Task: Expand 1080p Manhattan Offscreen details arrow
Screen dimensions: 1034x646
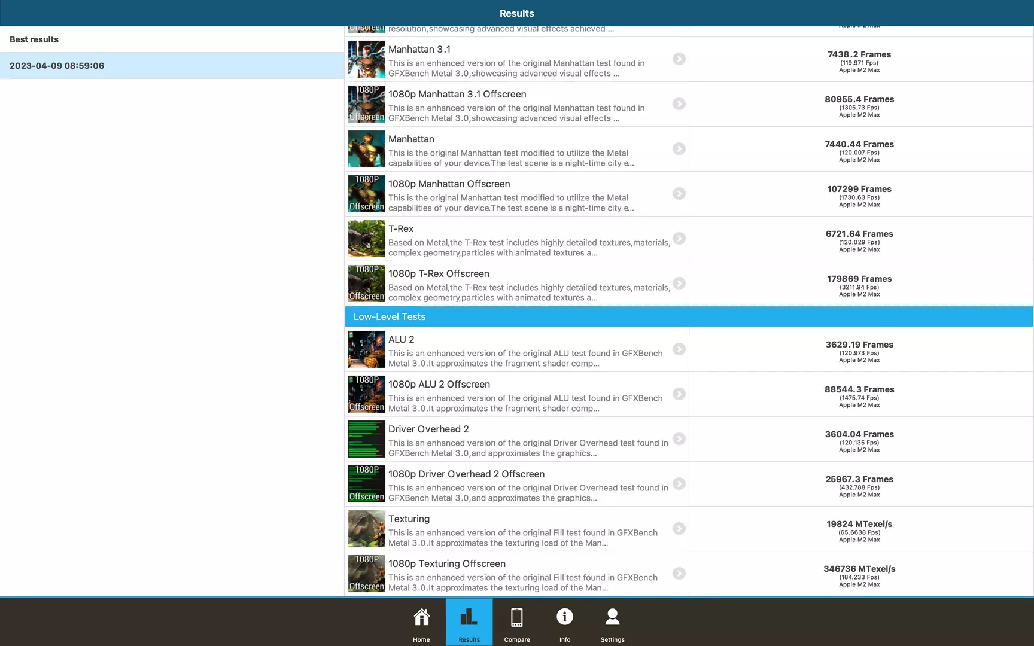Action: coord(679,194)
